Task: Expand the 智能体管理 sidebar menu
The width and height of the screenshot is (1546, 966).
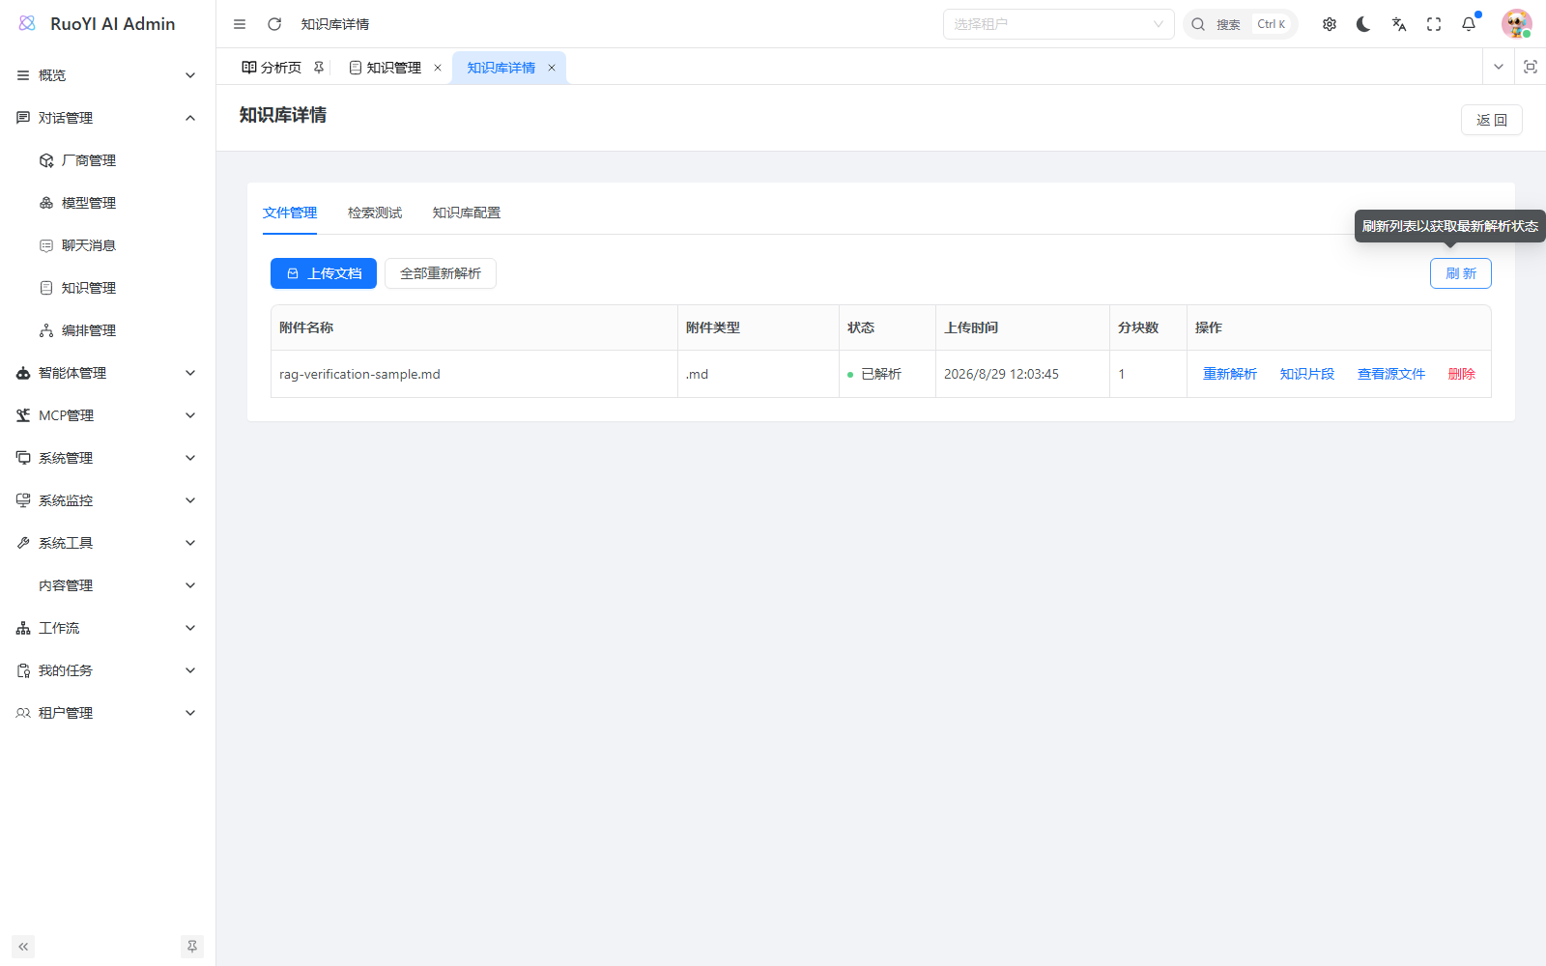Action: (x=108, y=373)
